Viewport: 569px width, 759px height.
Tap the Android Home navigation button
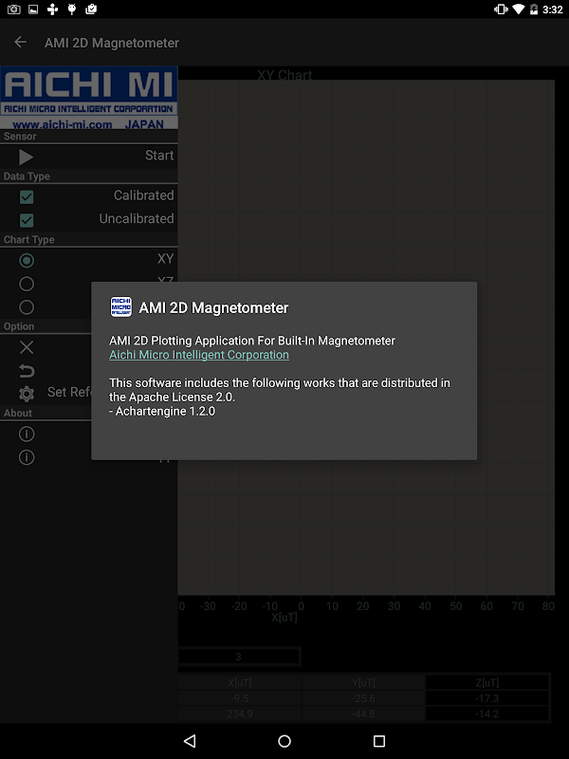(x=284, y=741)
